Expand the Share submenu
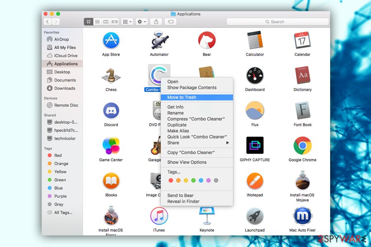The image size is (371, 247). tap(197, 143)
